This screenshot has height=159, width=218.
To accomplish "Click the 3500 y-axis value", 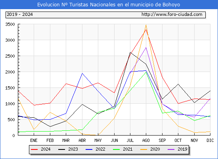I will pos(10,24).
